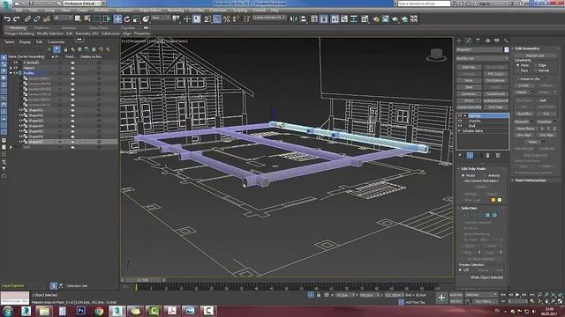Viewport: 565px width, 317px height.
Task: Expand the Paint Deformation rollout
Action: (x=531, y=181)
